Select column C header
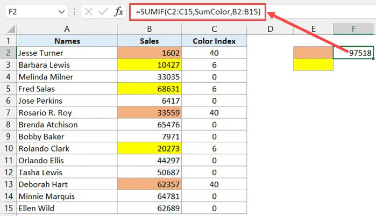Image resolution: width=376 pixels, height=216 pixels. click(x=214, y=29)
